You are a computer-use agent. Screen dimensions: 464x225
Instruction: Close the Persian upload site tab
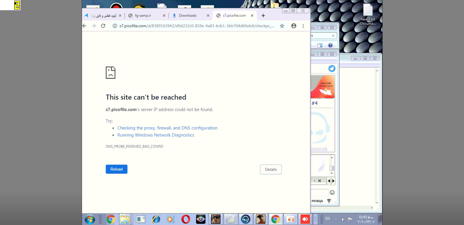click(120, 16)
